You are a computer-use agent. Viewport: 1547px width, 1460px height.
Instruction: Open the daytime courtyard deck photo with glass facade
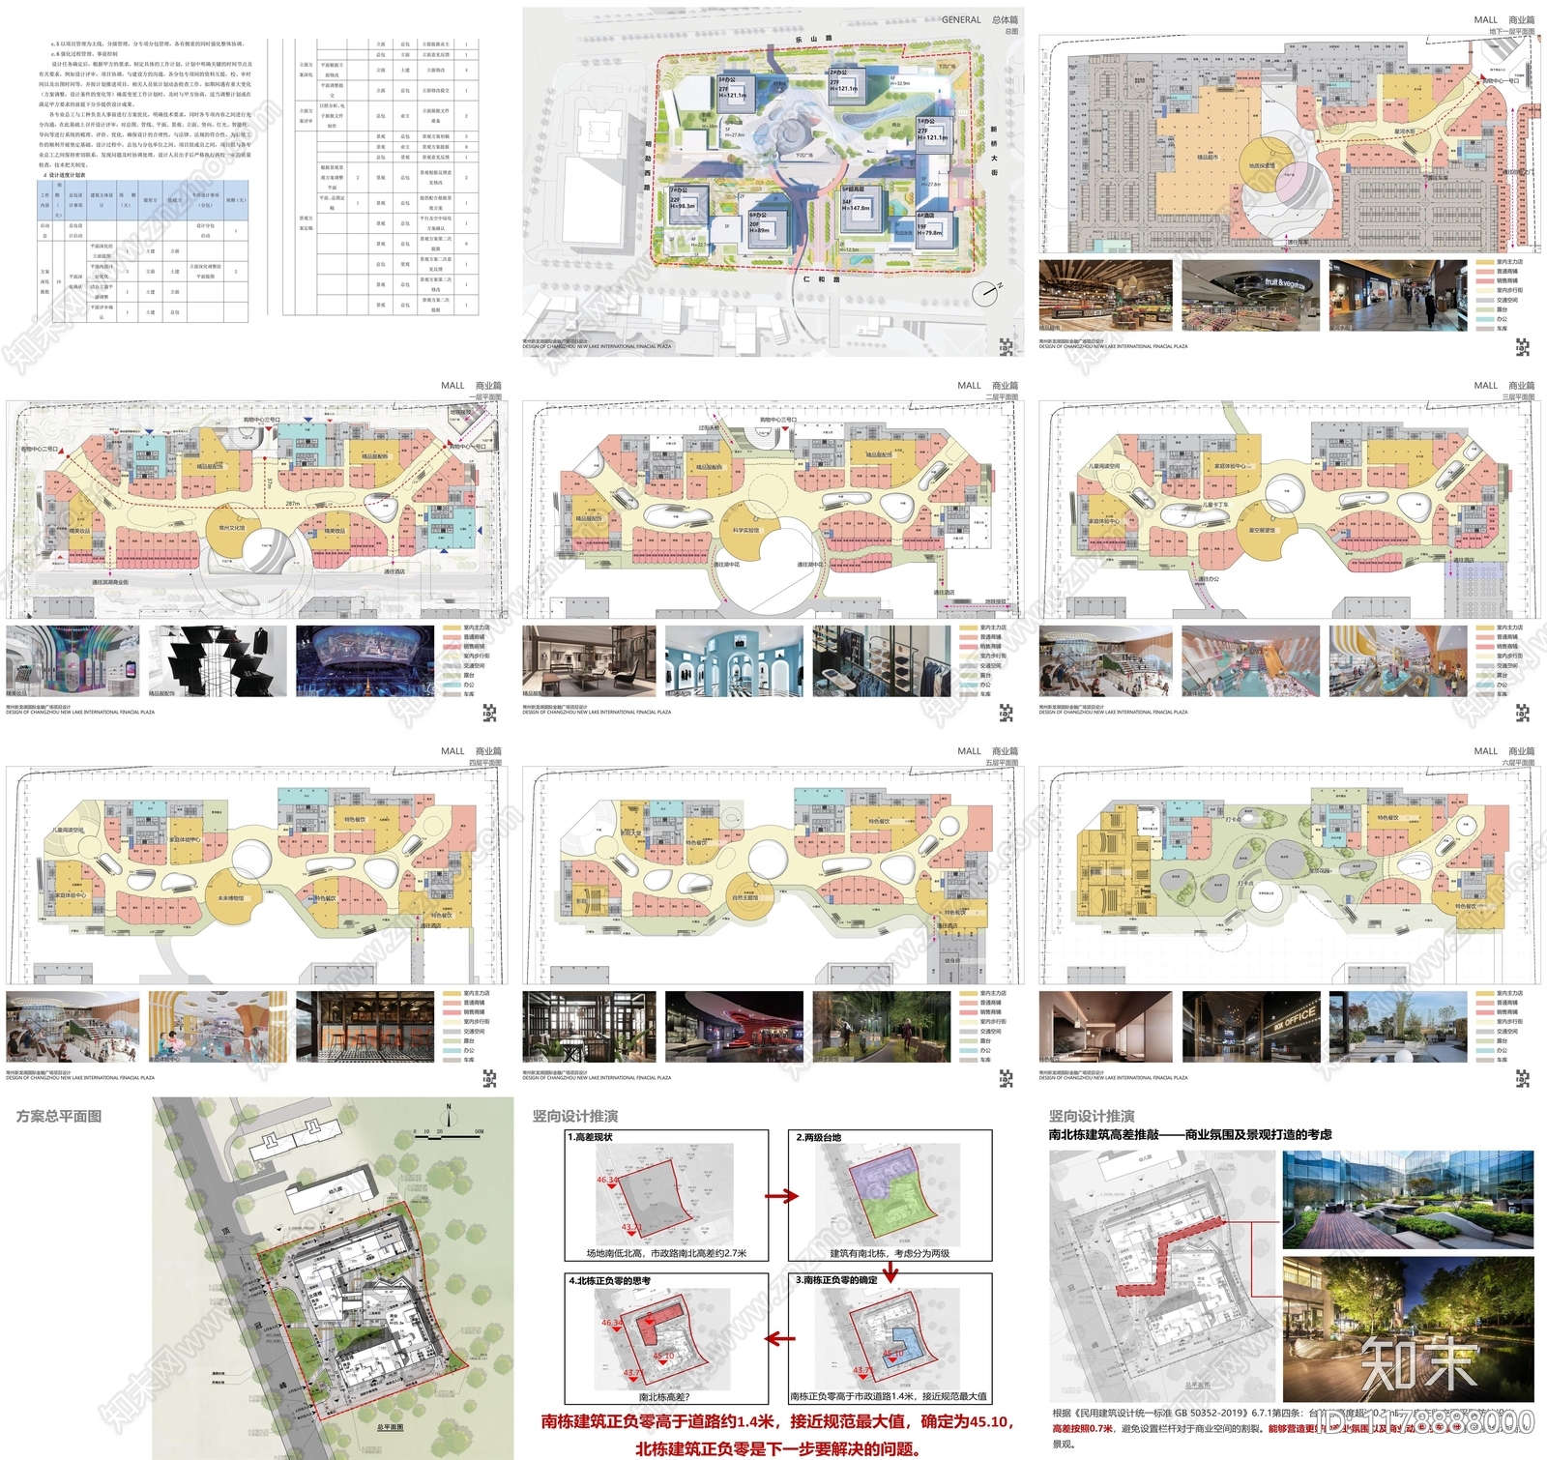point(1408,1200)
